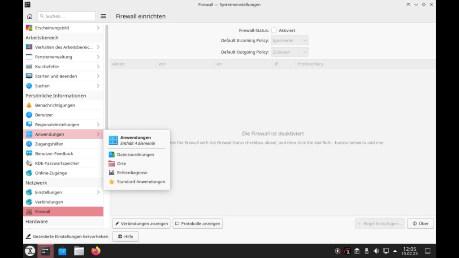Image resolution: width=459 pixels, height=258 pixels.
Task: Click the Standard-Anwendungen star icon
Action: coord(112,182)
